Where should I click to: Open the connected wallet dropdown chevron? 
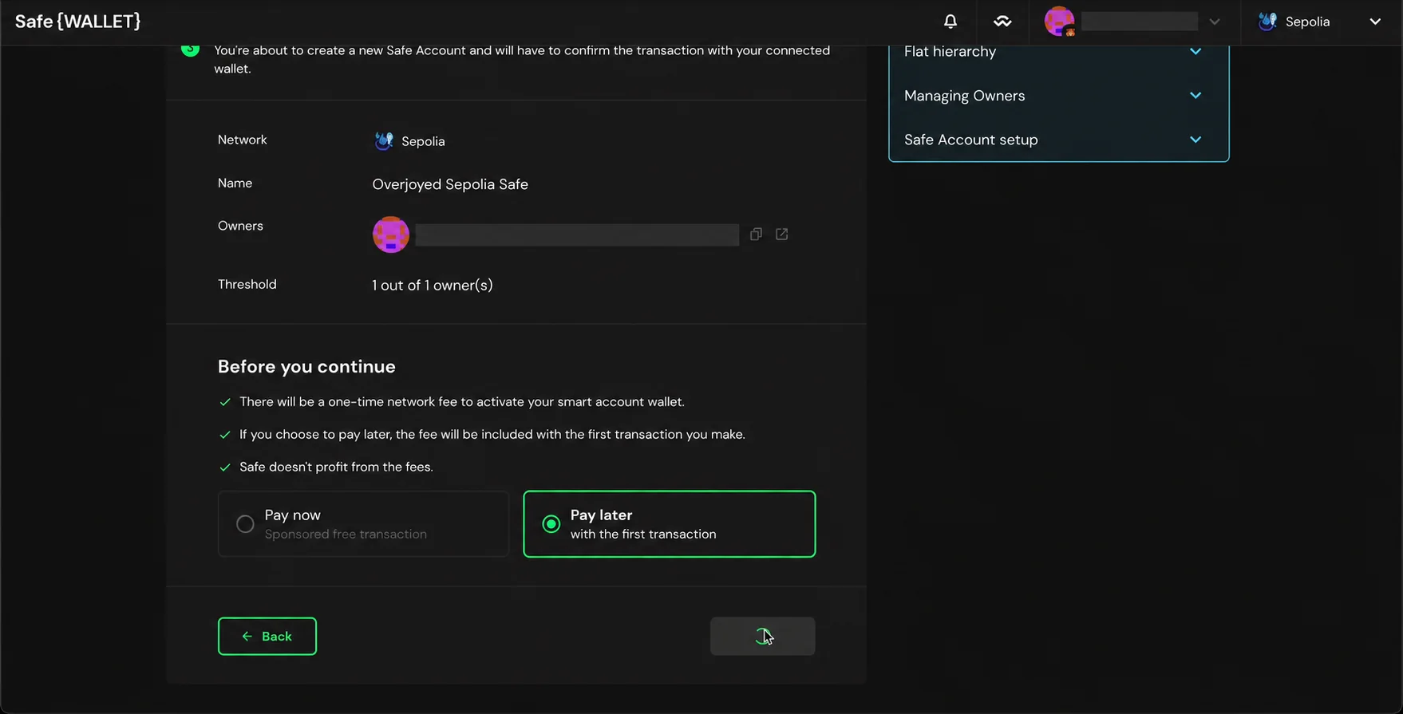(1214, 22)
